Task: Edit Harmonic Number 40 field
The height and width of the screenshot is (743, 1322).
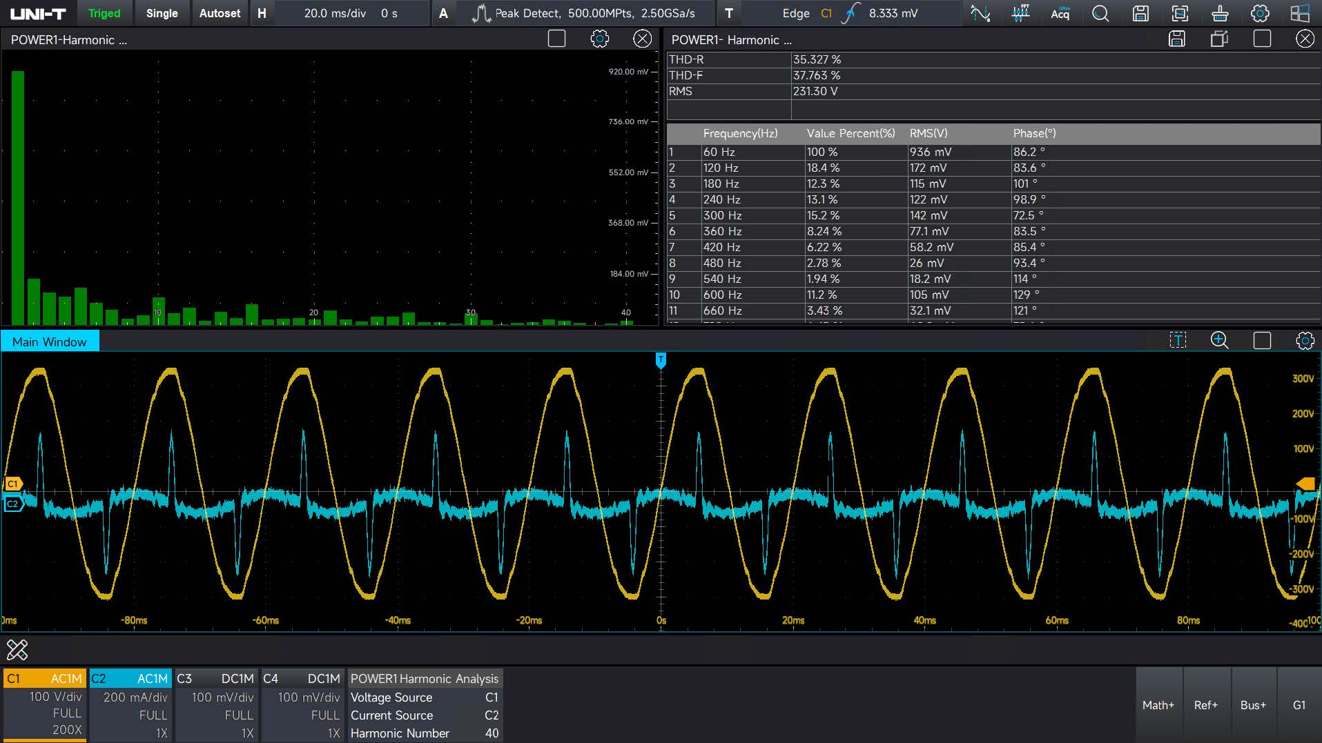Action: click(x=425, y=733)
